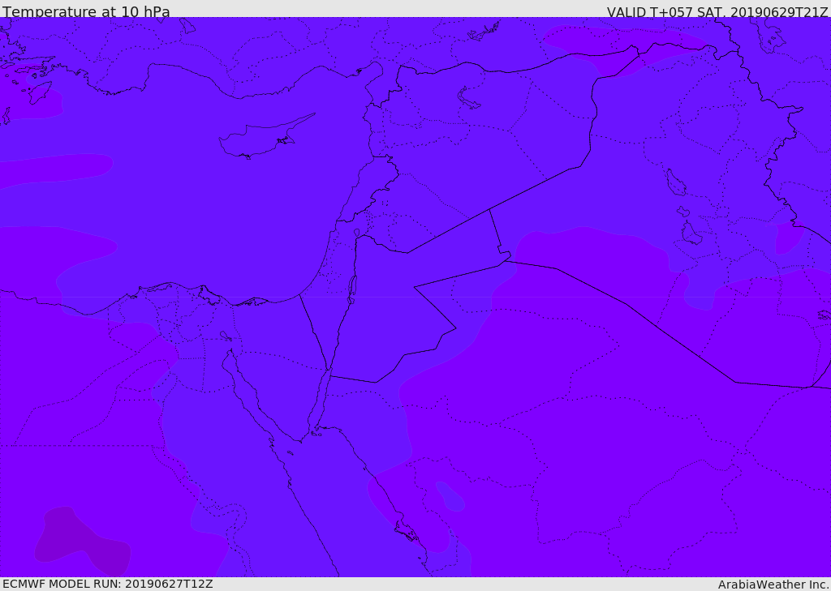Click the small blue patch inside Saudi Arabia

coord(450,496)
